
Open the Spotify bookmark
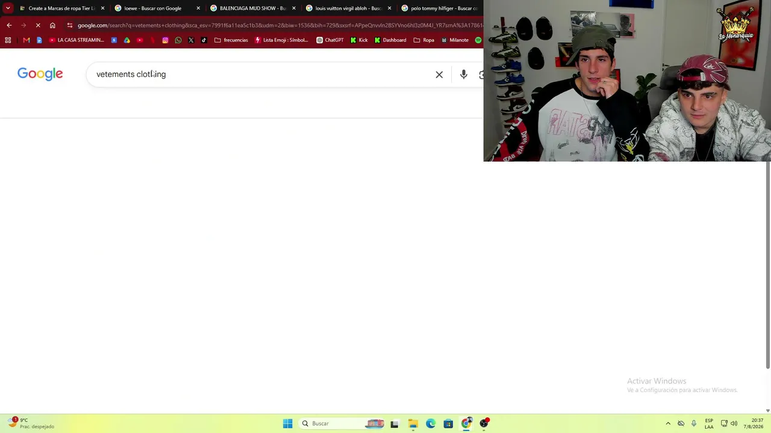point(478,40)
